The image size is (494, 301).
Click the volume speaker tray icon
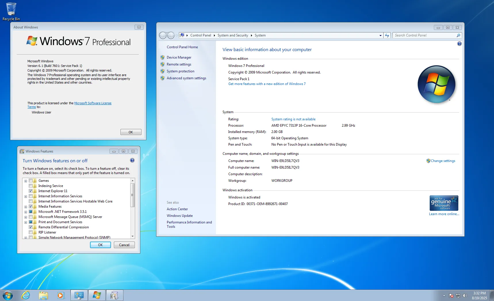[x=465, y=296]
